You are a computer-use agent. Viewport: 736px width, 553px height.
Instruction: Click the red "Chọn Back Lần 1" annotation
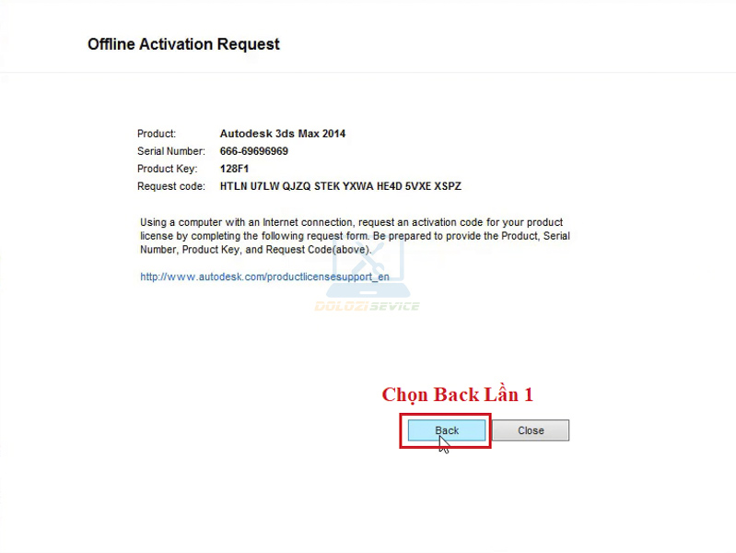[457, 394]
